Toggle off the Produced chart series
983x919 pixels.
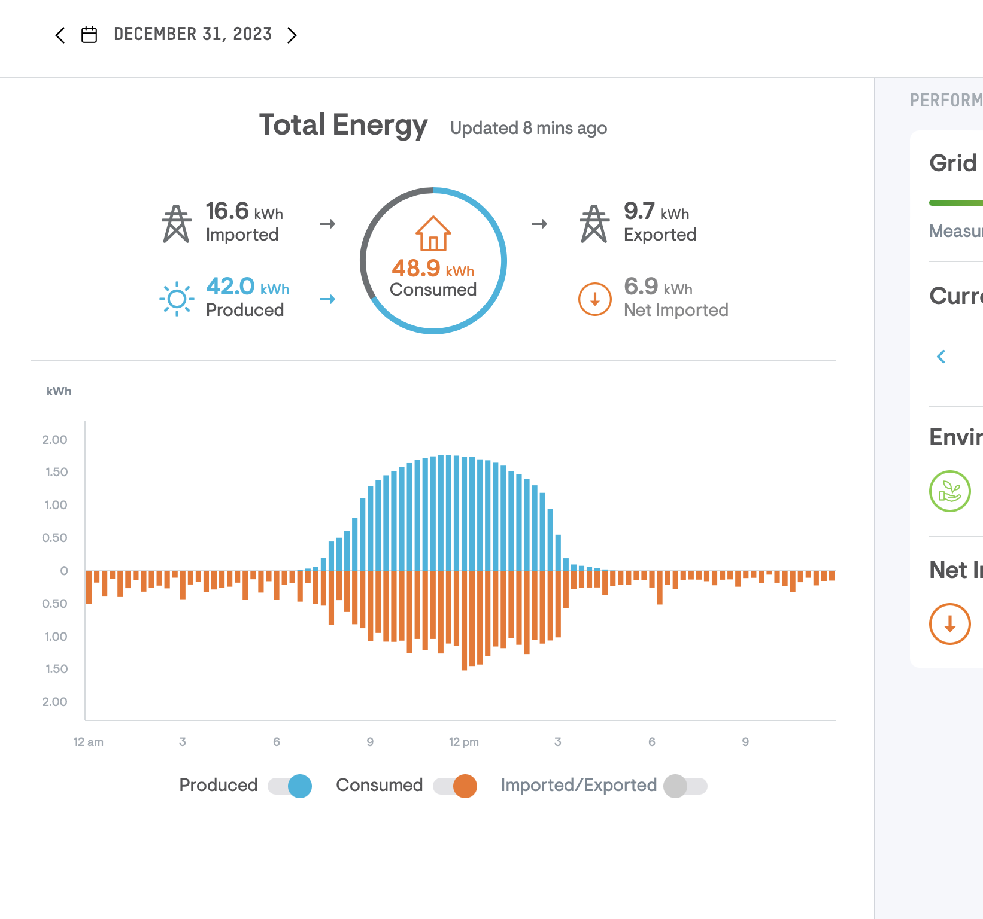(290, 786)
